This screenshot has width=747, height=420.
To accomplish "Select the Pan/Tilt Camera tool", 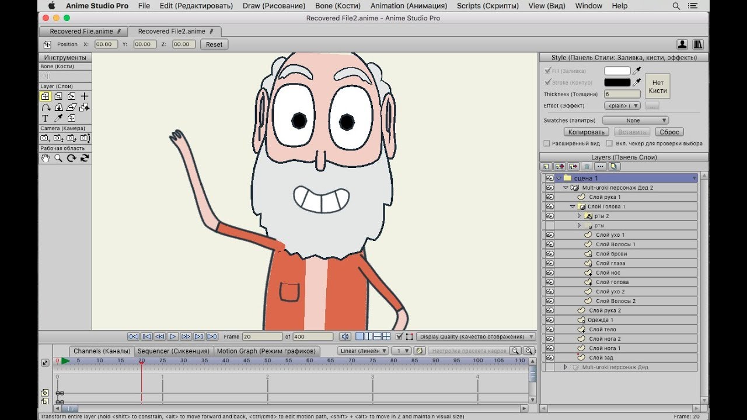I will coord(85,138).
